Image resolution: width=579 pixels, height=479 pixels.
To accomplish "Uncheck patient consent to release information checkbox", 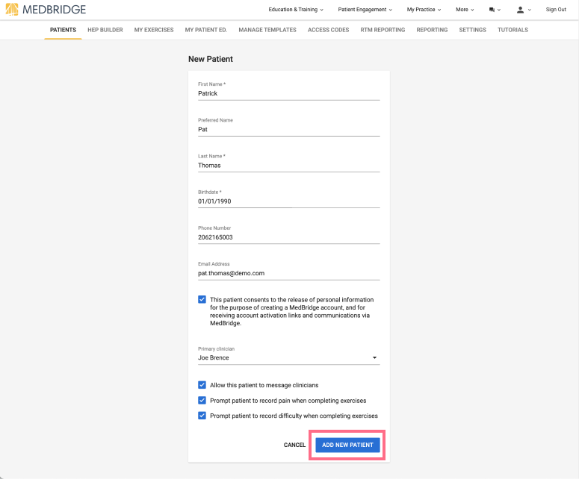I will [202, 299].
